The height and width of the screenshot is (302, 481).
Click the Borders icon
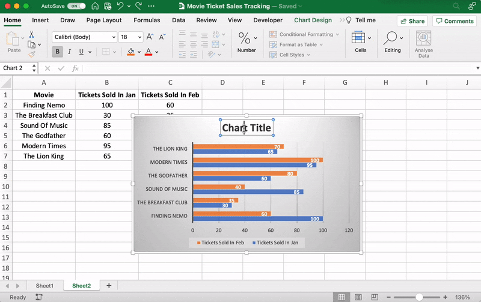click(x=106, y=52)
